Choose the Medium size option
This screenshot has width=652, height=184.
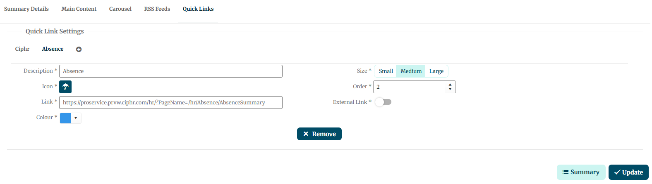pyautogui.click(x=411, y=71)
